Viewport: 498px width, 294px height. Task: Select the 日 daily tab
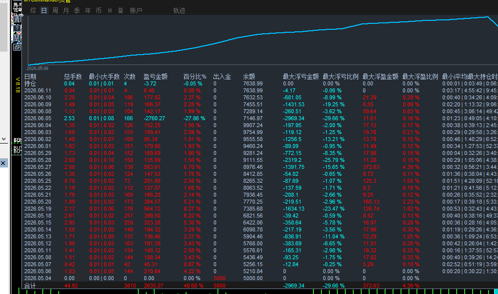coord(44,10)
